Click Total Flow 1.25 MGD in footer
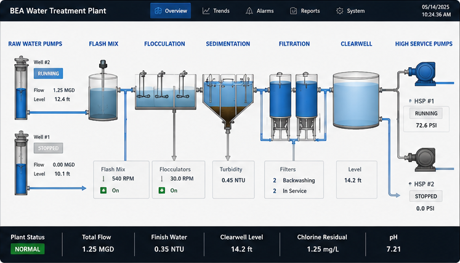The width and height of the screenshot is (460, 263). coord(98,249)
